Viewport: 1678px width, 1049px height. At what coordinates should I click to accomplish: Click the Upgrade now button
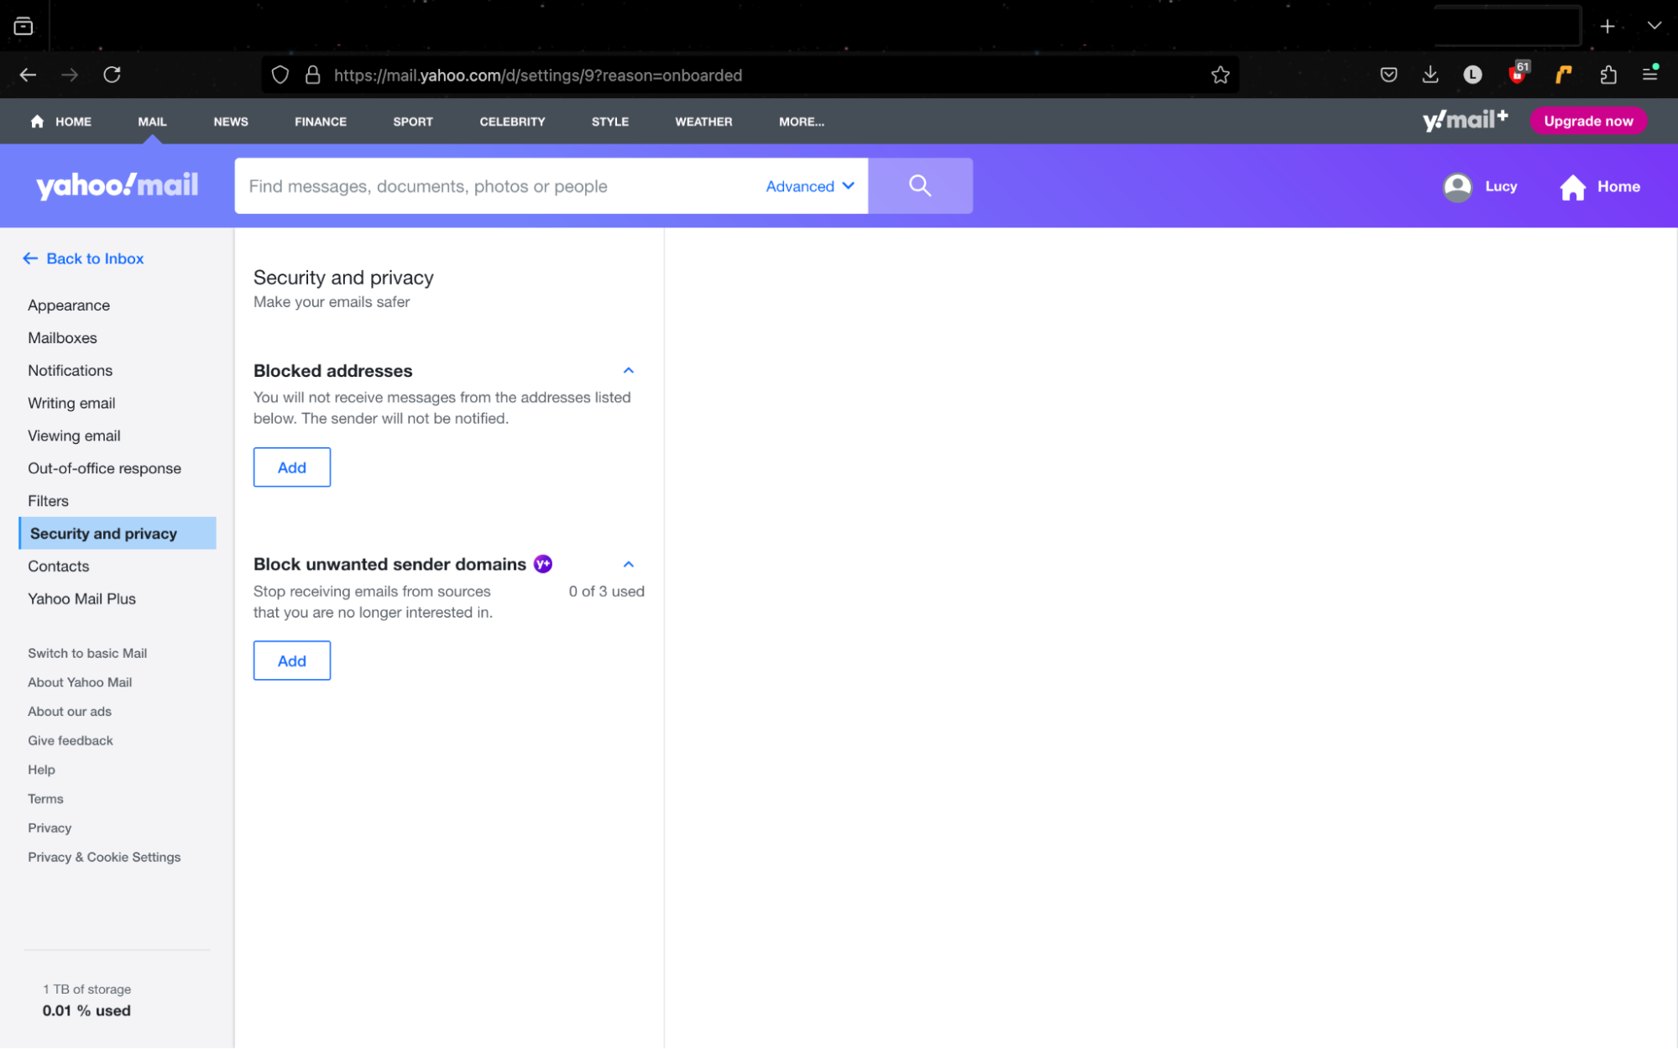coord(1588,121)
